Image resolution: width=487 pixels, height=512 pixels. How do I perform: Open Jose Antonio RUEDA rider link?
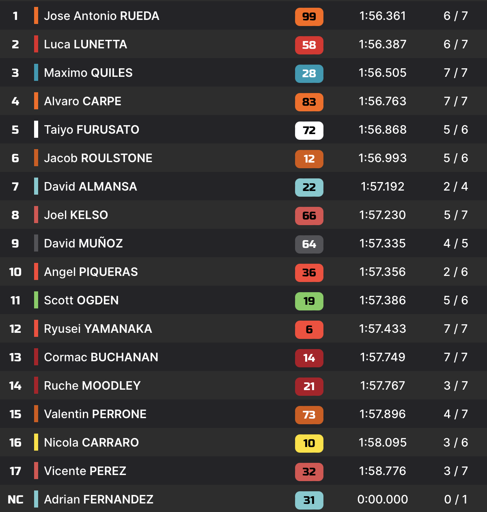[x=101, y=16]
